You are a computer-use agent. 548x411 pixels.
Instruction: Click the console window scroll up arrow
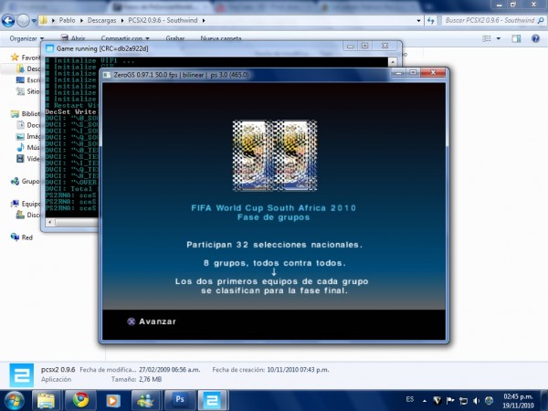[x=393, y=62]
